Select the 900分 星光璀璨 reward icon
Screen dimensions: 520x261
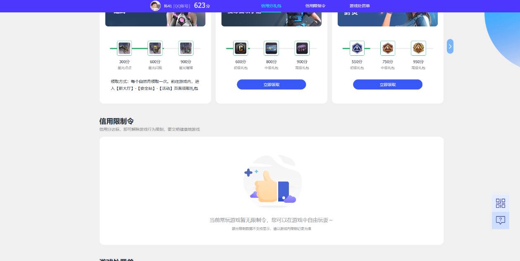coord(186,48)
